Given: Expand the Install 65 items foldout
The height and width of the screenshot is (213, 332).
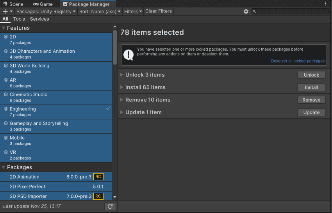Looking at the screenshot, I should [122, 87].
